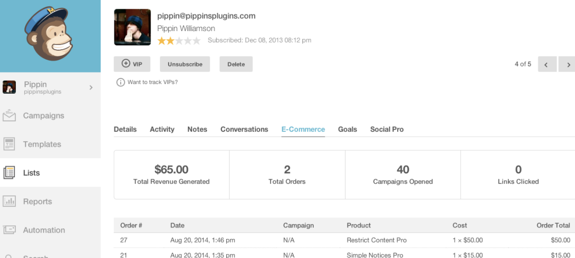Viewport: 575px width, 258px height.
Task: Click the pippin@pippinsplugins.com email address
Action: point(207,16)
